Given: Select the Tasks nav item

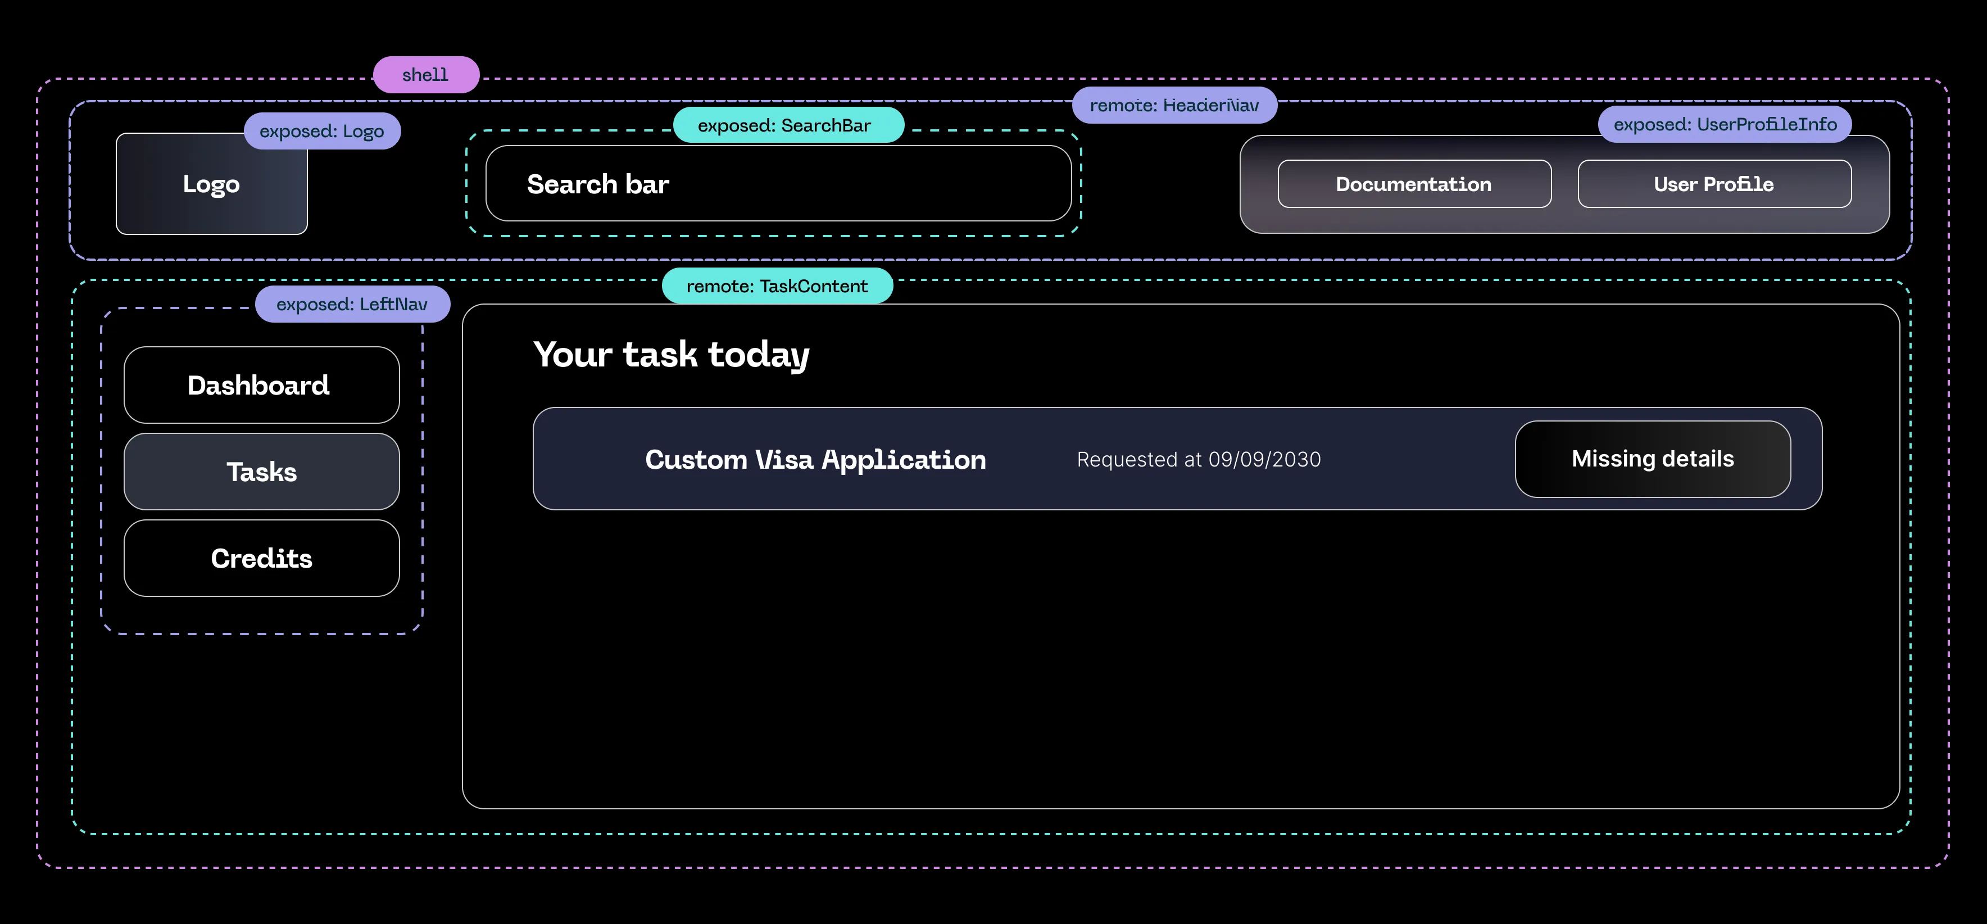Looking at the screenshot, I should coord(261,471).
